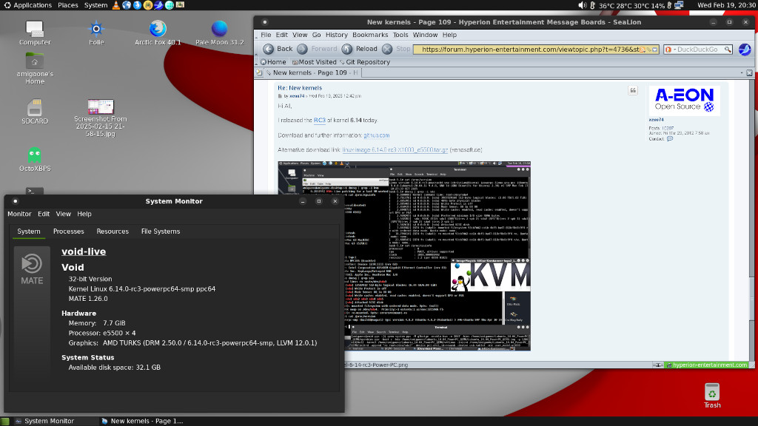Open the Applications menu in top panel
This screenshot has width=758, height=426.
coord(28,5)
